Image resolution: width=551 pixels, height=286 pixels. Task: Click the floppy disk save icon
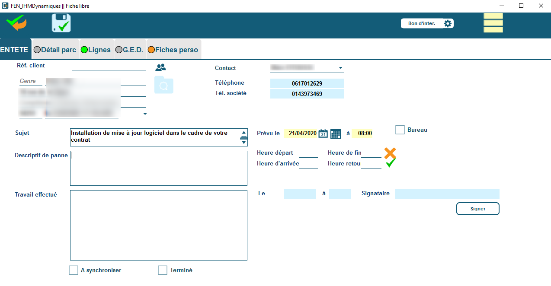click(61, 23)
